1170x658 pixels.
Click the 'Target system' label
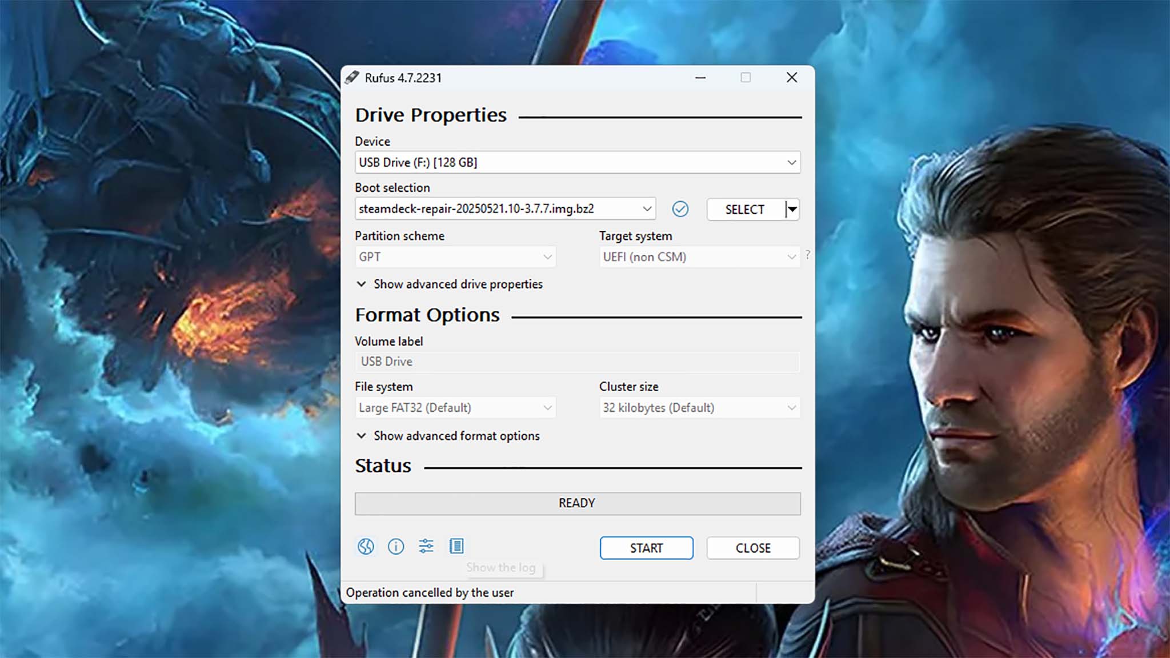(x=635, y=236)
